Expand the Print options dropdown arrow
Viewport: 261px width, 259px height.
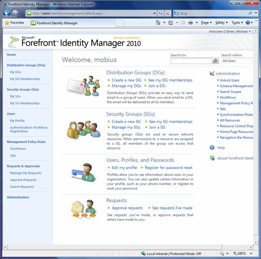[197, 23]
